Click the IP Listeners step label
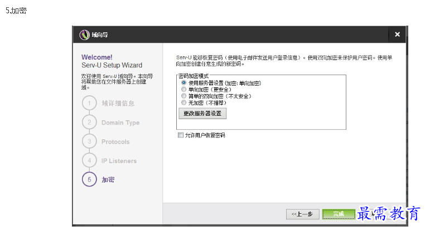The image size is (425, 231). coord(119,161)
